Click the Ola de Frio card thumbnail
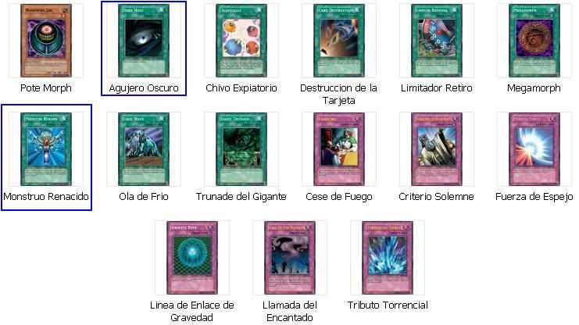Image resolution: width=579 pixels, height=325 pixels. (144, 149)
